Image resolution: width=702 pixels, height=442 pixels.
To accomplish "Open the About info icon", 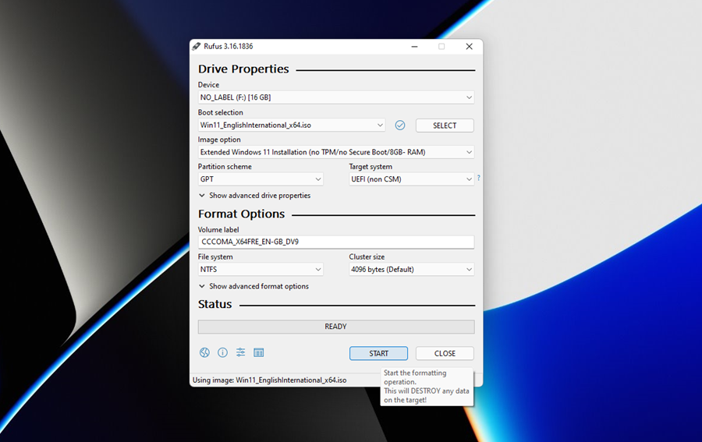I will [222, 352].
